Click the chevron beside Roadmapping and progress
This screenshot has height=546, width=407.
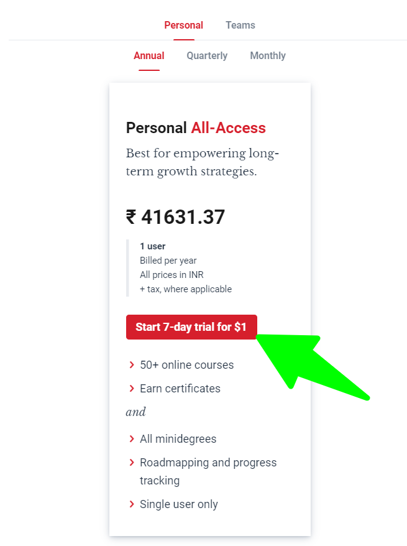coord(132,463)
